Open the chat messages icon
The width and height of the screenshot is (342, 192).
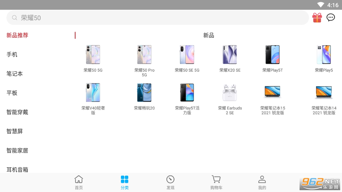[331, 17]
